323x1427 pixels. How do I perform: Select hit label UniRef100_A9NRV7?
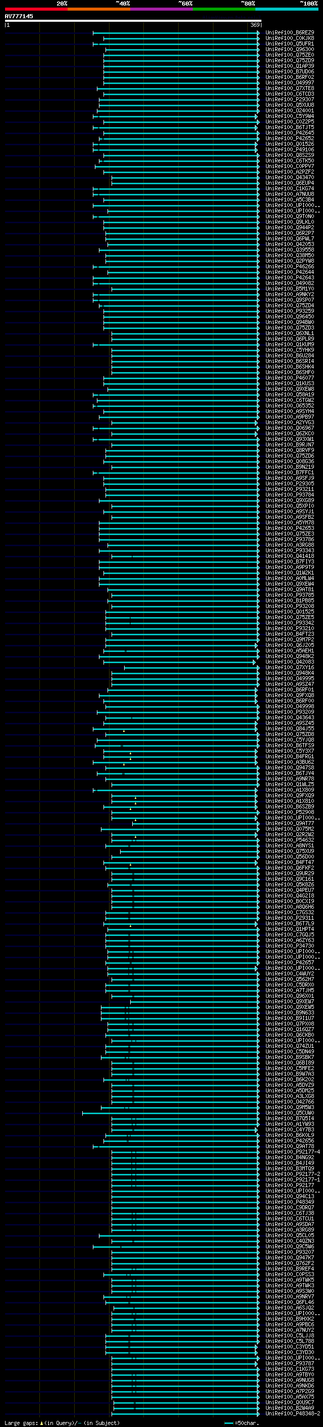(x=290, y=1297)
